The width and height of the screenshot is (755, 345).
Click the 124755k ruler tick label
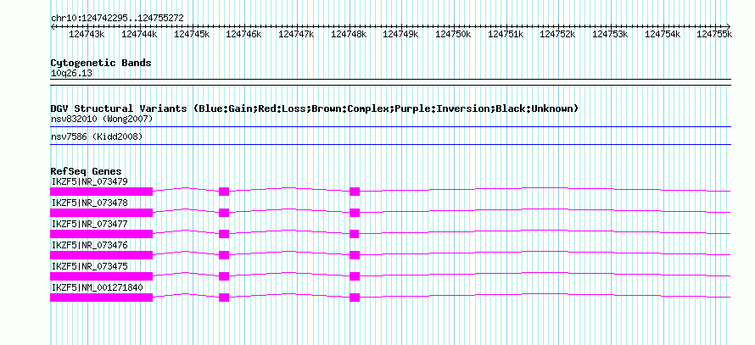point(714,34)
